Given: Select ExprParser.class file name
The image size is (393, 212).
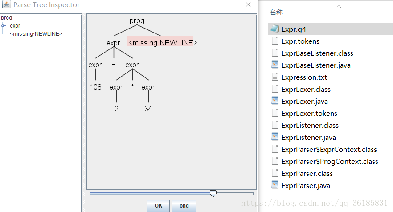Looking at the screenshot, I should 307,174.
